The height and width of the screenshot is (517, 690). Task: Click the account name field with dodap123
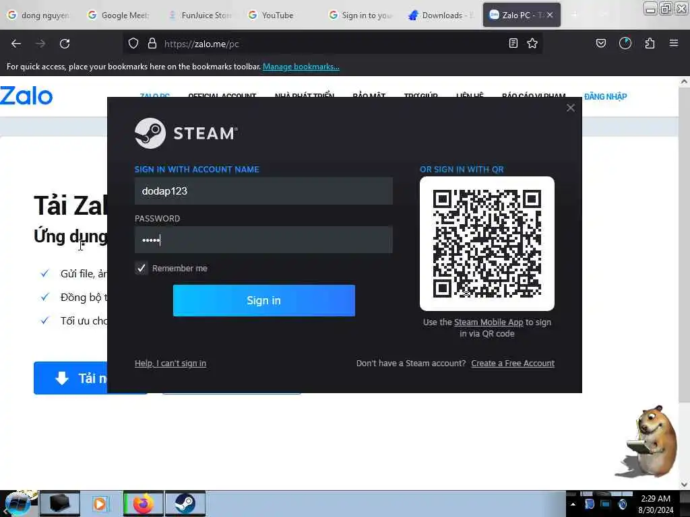coord(263,191)
